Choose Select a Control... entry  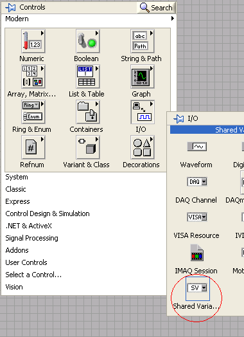pos(33,275)
